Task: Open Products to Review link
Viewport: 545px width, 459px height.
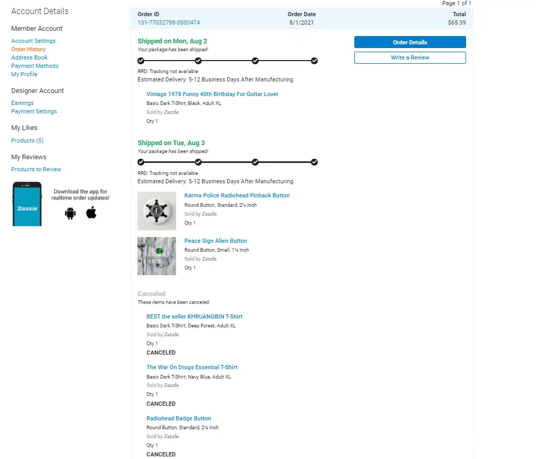Action: 36,169
